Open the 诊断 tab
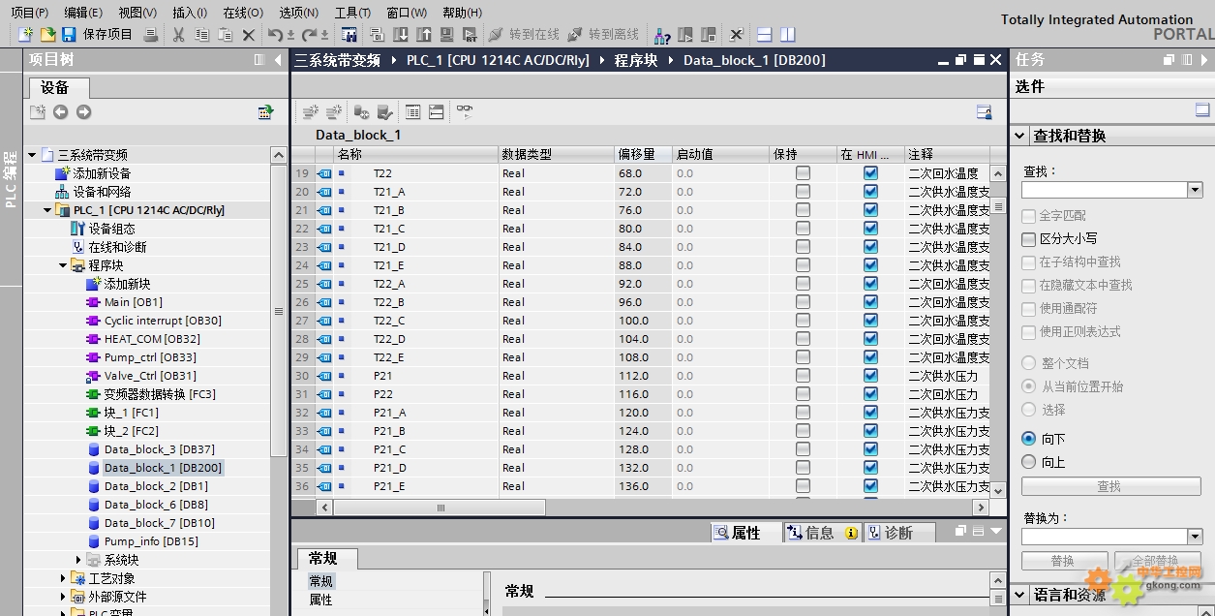This screenshot has height=616, width=1215. pos(900,533)
